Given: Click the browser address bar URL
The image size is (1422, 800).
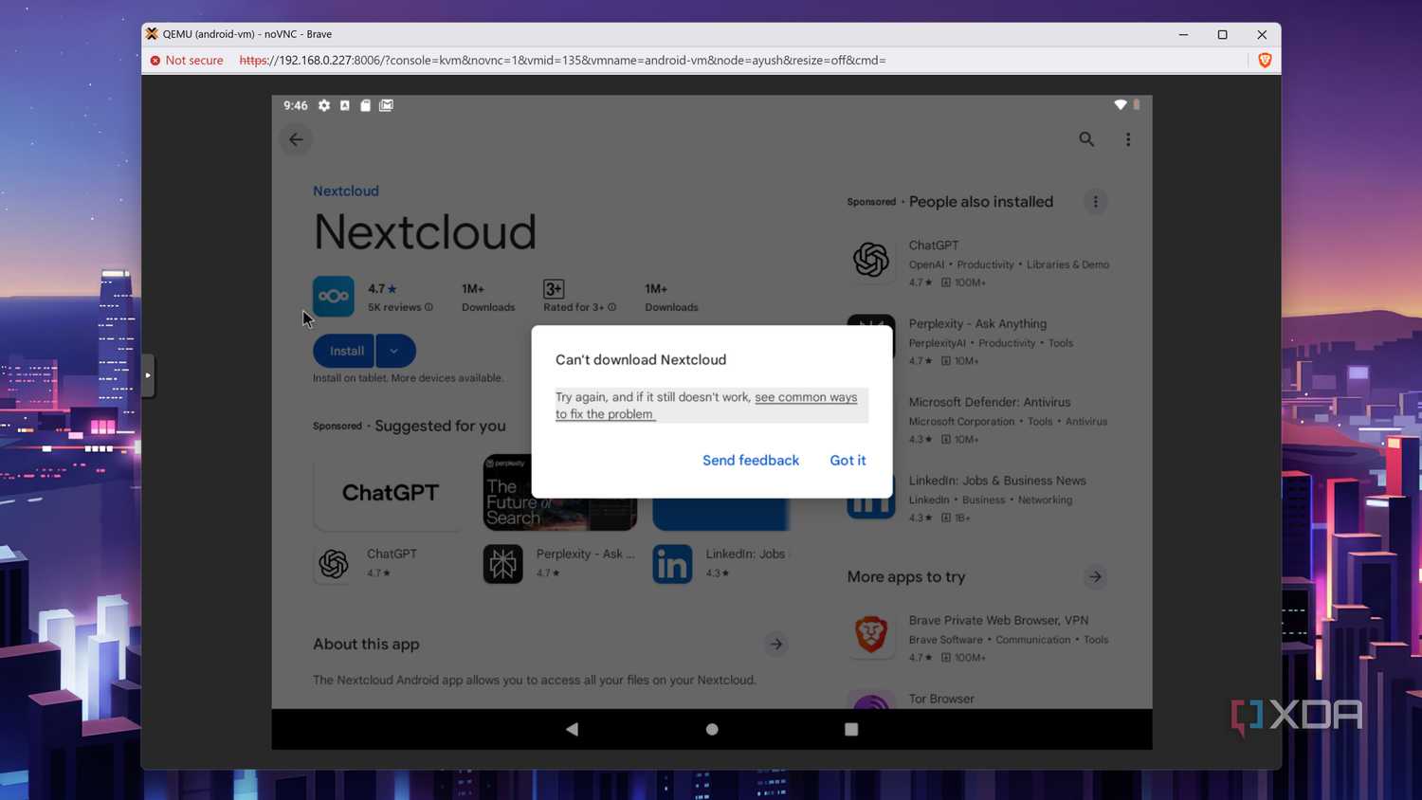Looking at the screenshot, I should 562,60.
